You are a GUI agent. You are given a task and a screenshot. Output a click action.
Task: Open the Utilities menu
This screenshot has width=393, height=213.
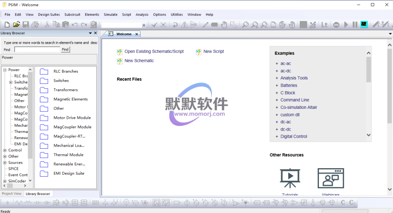(x=177, y=15)
